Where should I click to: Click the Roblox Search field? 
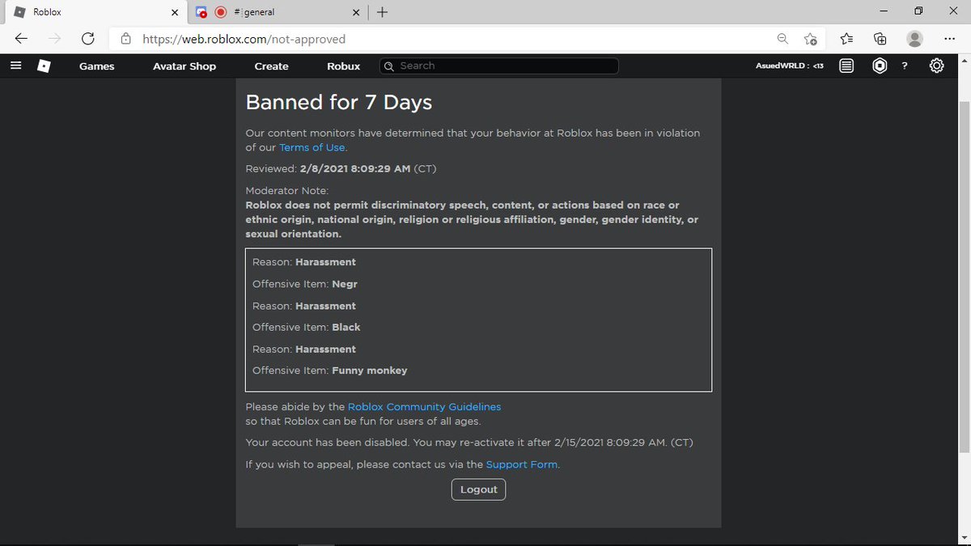coord(499,66)
